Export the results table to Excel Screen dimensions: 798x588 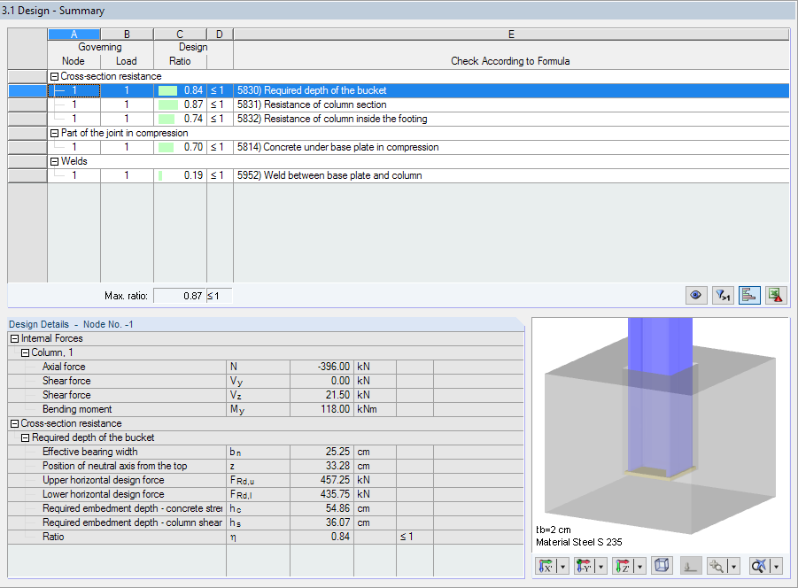click(774, 295)
